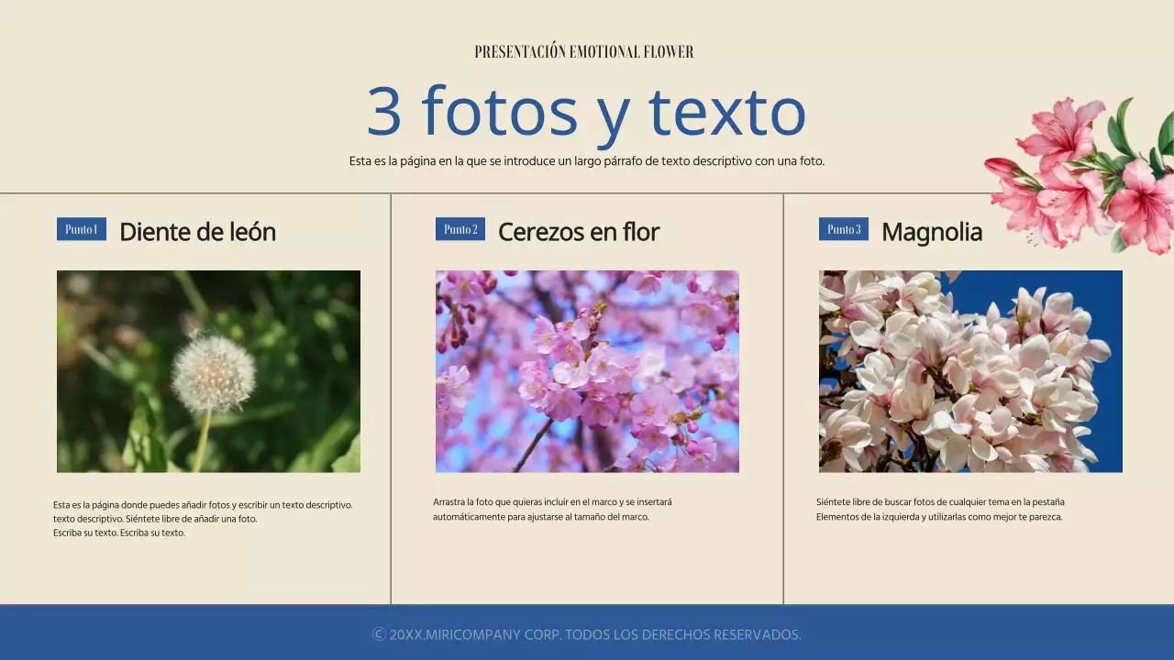Click the dandelion photo
The height and width of the screenshot is (660, 1174).
208,371
